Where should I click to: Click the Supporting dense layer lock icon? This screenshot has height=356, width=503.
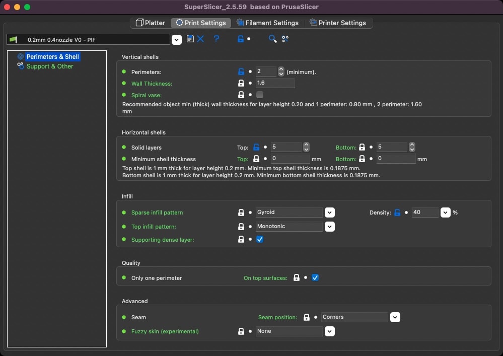[241, 239]
